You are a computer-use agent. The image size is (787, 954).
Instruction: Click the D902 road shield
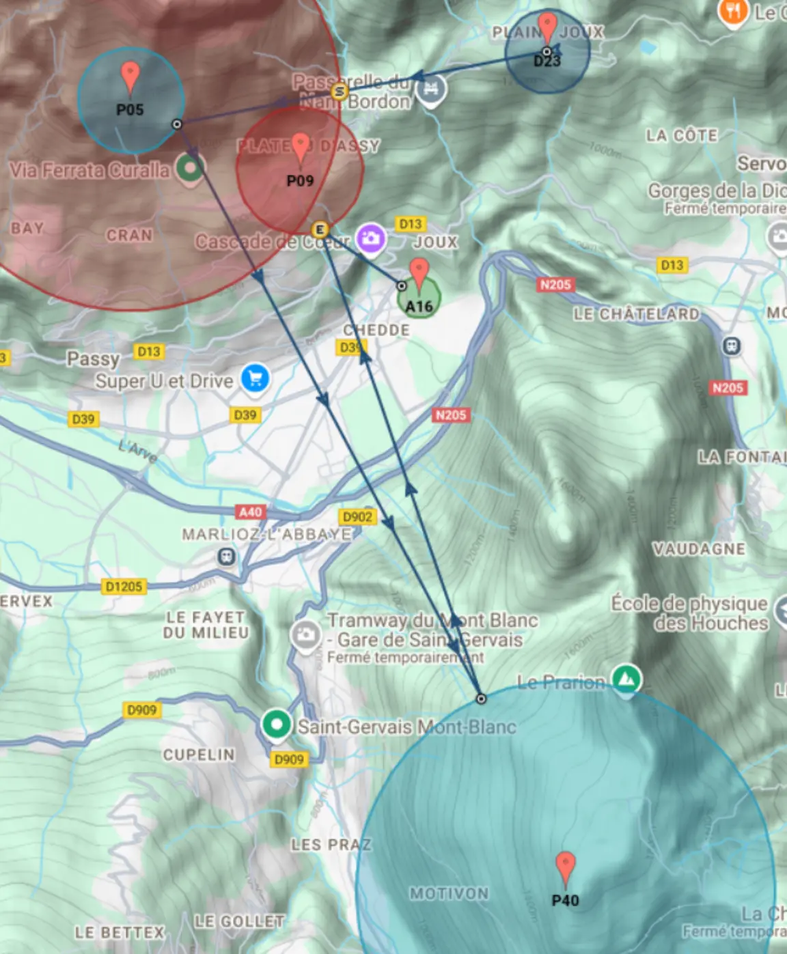point(357,517)
